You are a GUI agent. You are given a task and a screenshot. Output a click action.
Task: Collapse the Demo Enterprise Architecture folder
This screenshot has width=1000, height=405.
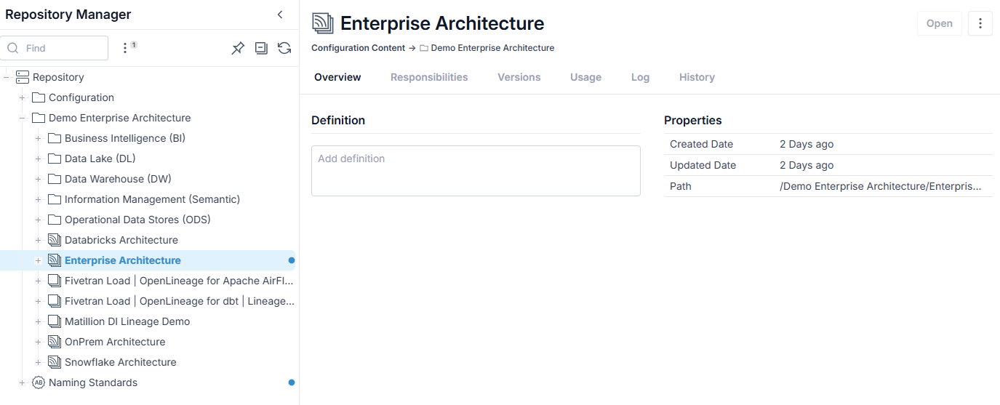click(23, 118)
